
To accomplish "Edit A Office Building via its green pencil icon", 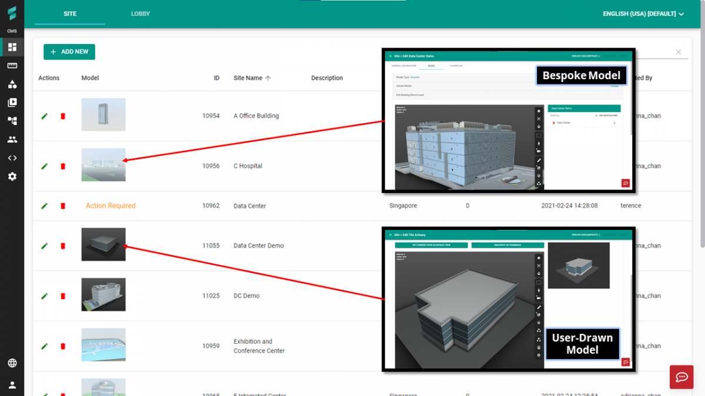I will point(43,116).
